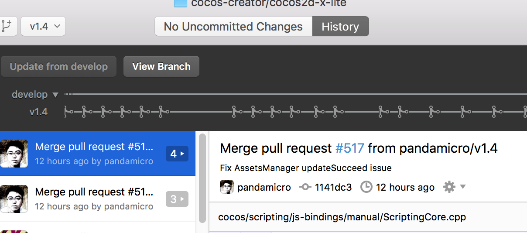The image size is (527, 233).
Task: Expand the 4 changed files badge
Action: click(177, 154)
